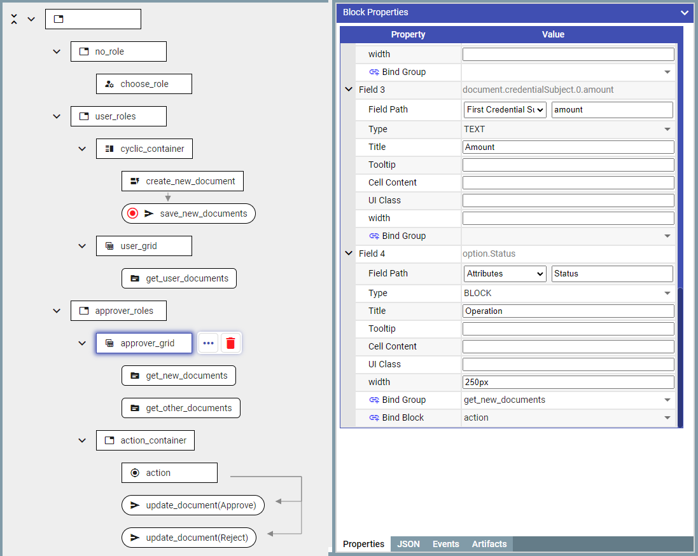Viewport: 698px width, 556px height.
Task: Collapse the approver_roles tree node
Action: [57, 311]
